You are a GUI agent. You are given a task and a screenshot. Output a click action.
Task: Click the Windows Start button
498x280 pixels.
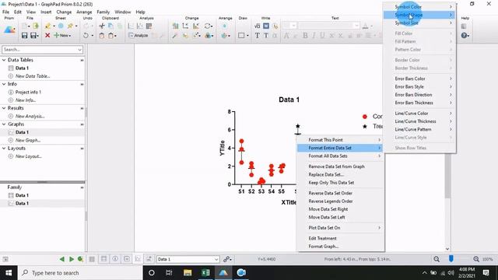pyautogui.click(x=9, y=273)
